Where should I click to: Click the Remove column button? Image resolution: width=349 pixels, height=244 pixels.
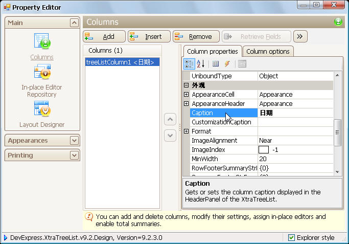click(196, 36)
